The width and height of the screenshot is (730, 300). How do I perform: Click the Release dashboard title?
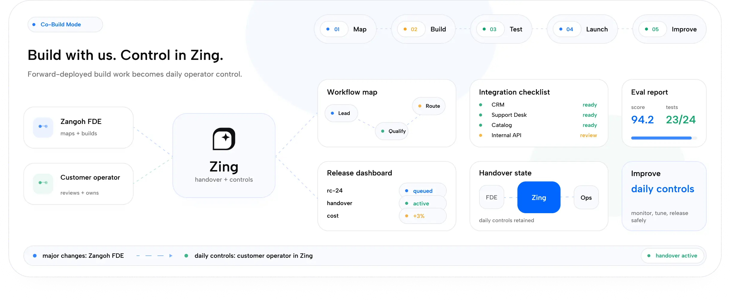pos(359,173)
